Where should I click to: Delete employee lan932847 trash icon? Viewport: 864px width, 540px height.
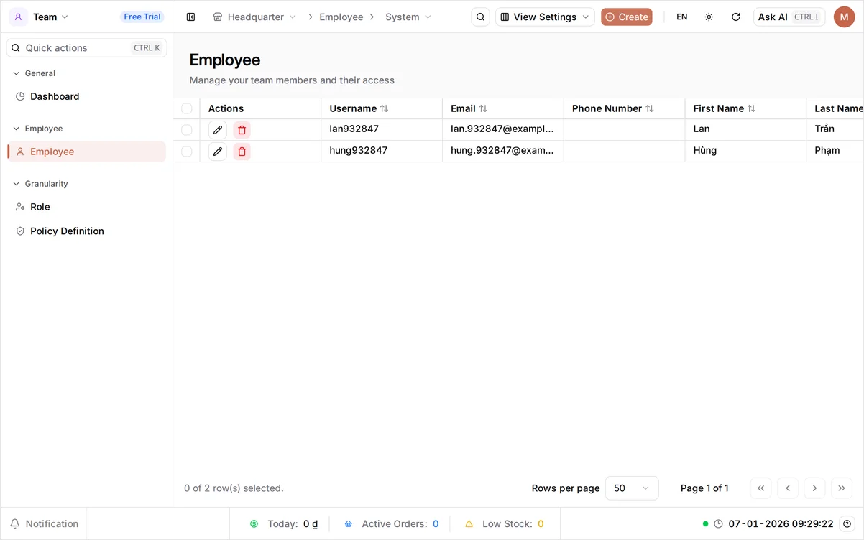tap(242, 130)
